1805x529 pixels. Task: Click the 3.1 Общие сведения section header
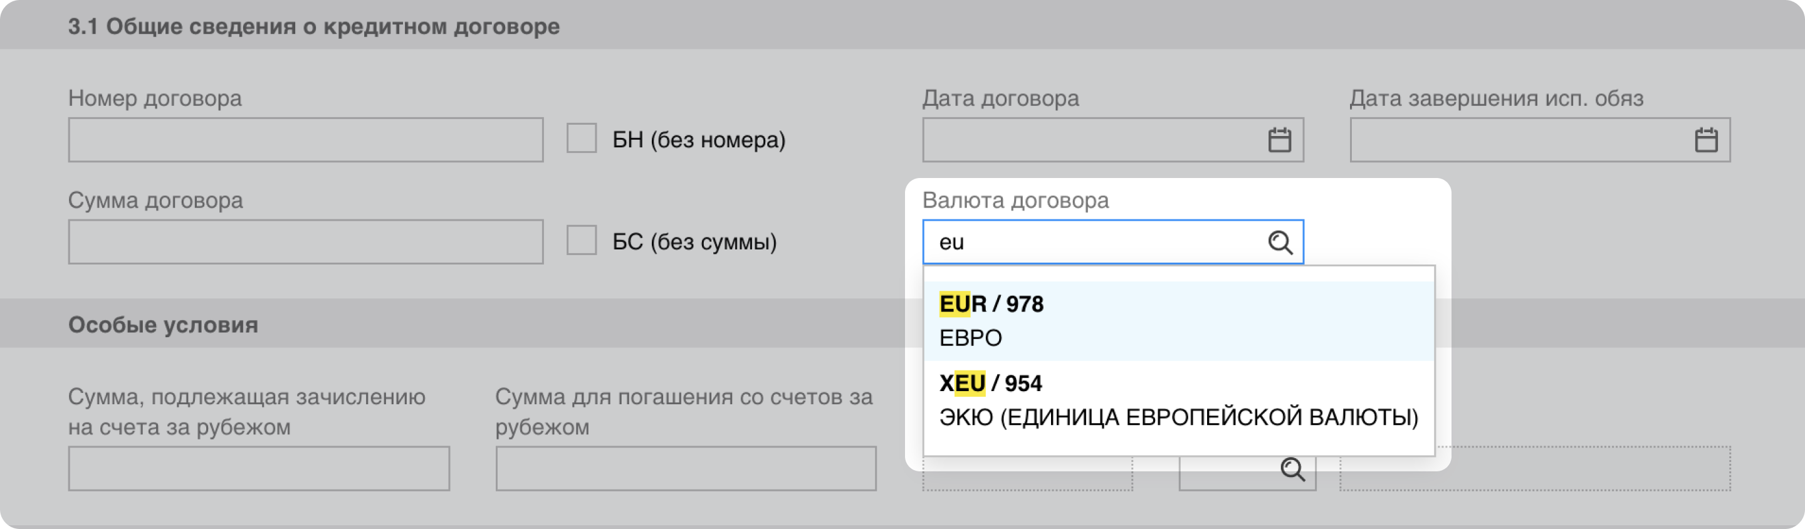[314, 26]
